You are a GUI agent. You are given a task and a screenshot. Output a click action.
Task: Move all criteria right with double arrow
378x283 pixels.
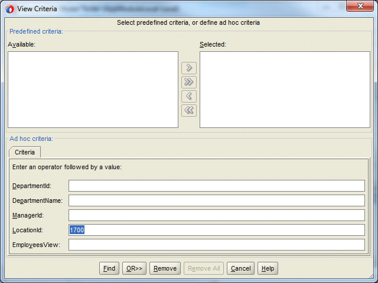tap(189, 82)
